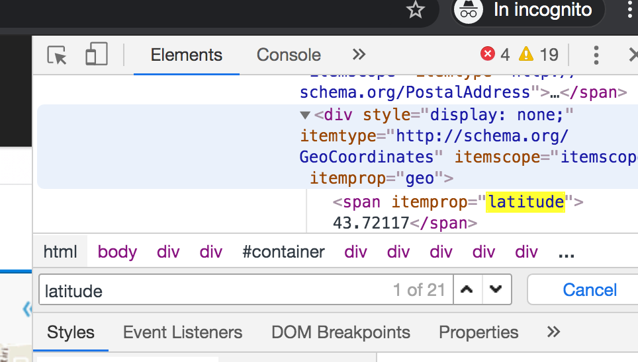The height and width of the screenshot is (362, 638).
Task: Go to previous search result arrow
Action: (x=467, y=290)
